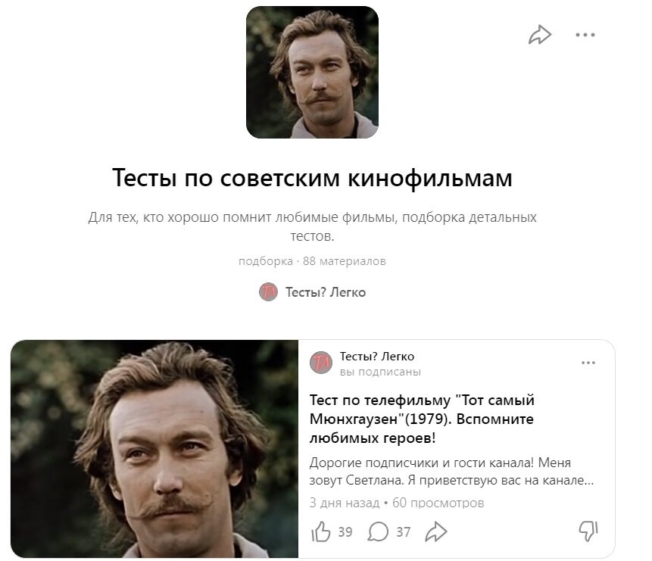
Task: Open Тесты? Легко channel name in the card
Action: [376, 357]
